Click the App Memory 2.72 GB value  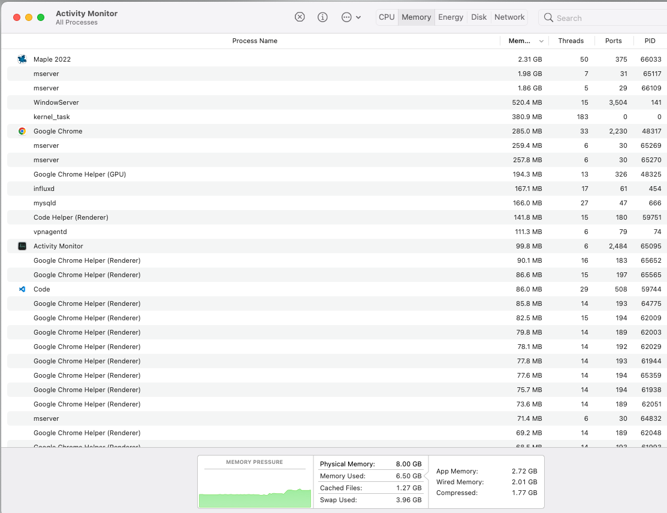[x=524, y=471]
